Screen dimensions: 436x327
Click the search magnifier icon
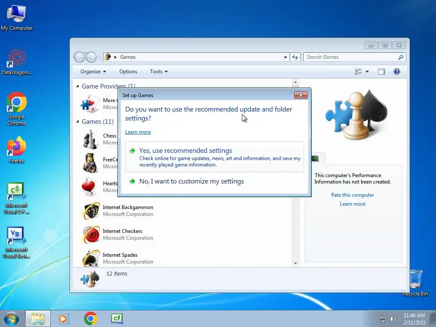[401, 57]
